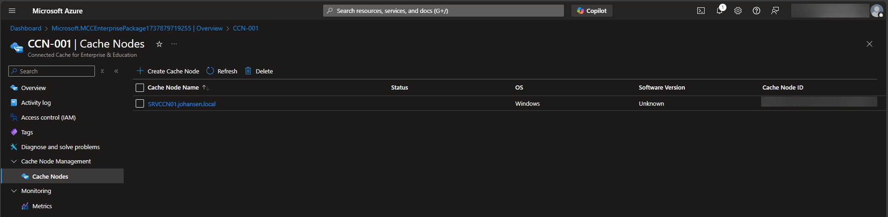Open Metrics under Monitoring
This screenshot has width=888, height=217.
[x=42, y=206]
